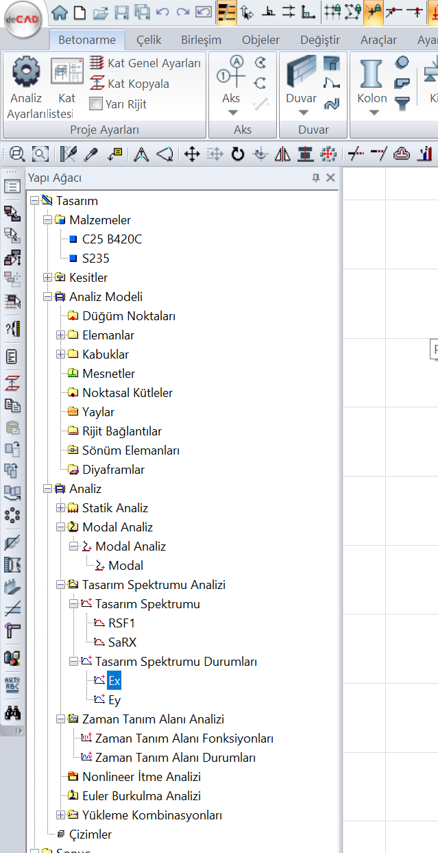The width and height of the screenshot is (438, 853).
Task: Expand the Statik Analiz node
Action: [x=60, y=508]
